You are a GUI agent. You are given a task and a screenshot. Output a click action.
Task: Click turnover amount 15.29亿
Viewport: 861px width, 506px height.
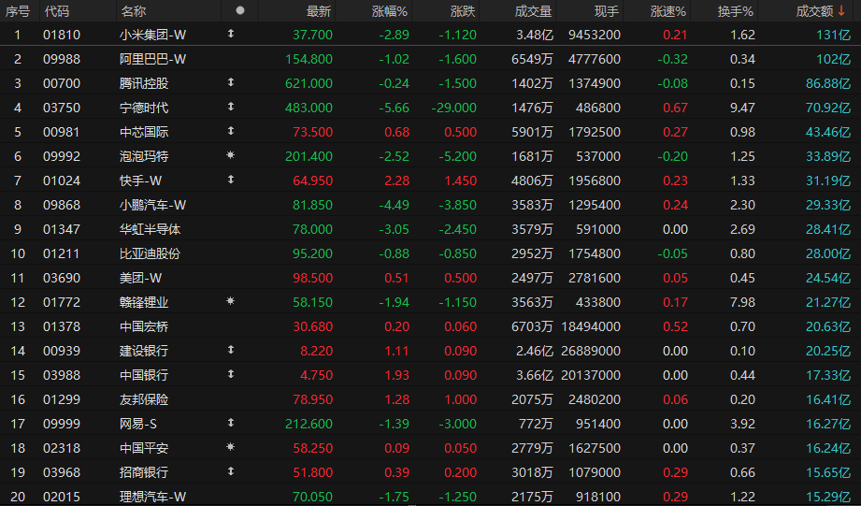pos(828,497)
